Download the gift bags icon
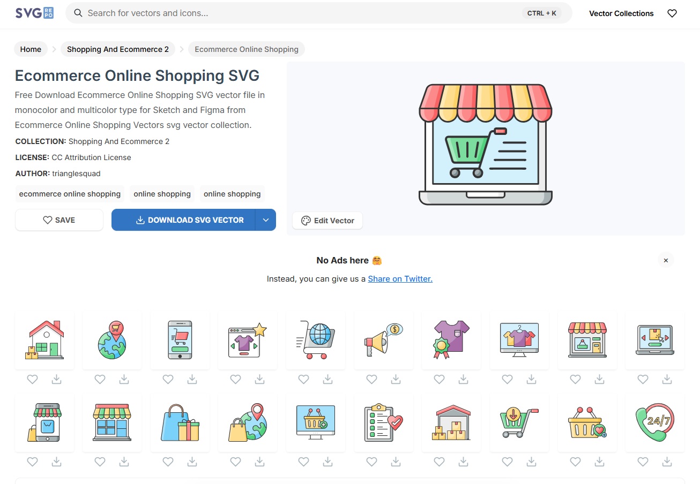The width and height of the screenshot is (700, 484). (192, 462)
